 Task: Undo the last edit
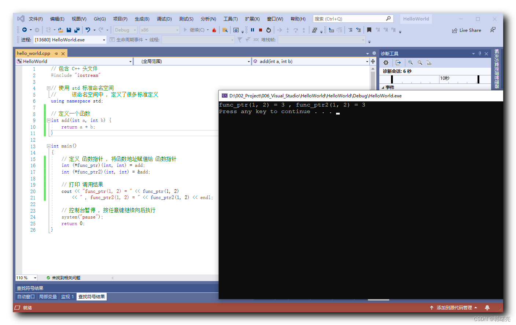88,30
